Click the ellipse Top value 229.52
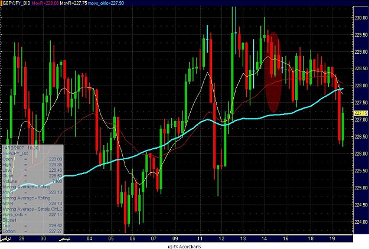This screenshot has width=369, height=249. click(55, 226)
